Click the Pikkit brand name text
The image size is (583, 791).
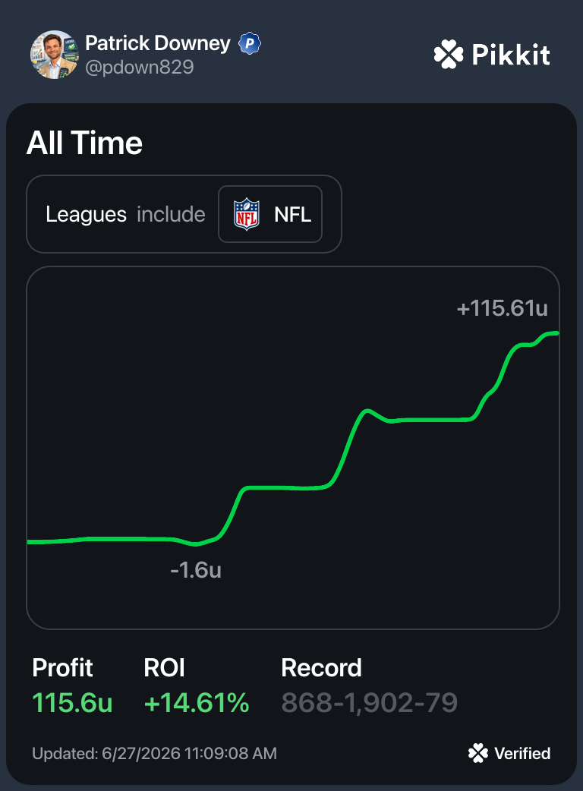511,54
